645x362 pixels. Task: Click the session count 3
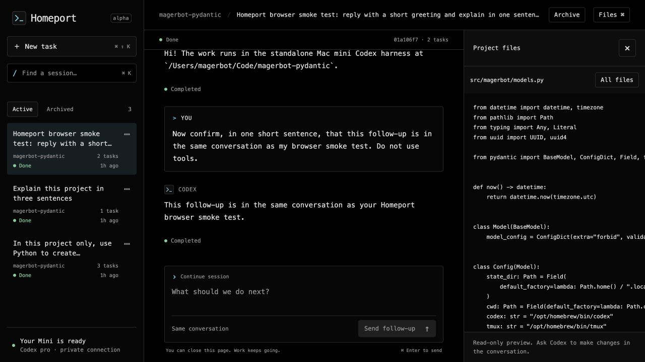[x=130, y=109]
